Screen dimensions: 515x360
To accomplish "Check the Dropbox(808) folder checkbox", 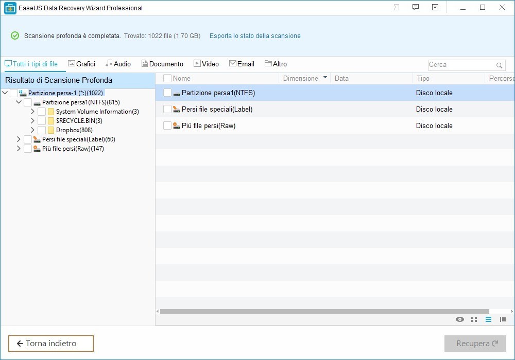I will [x=42, y=130].
